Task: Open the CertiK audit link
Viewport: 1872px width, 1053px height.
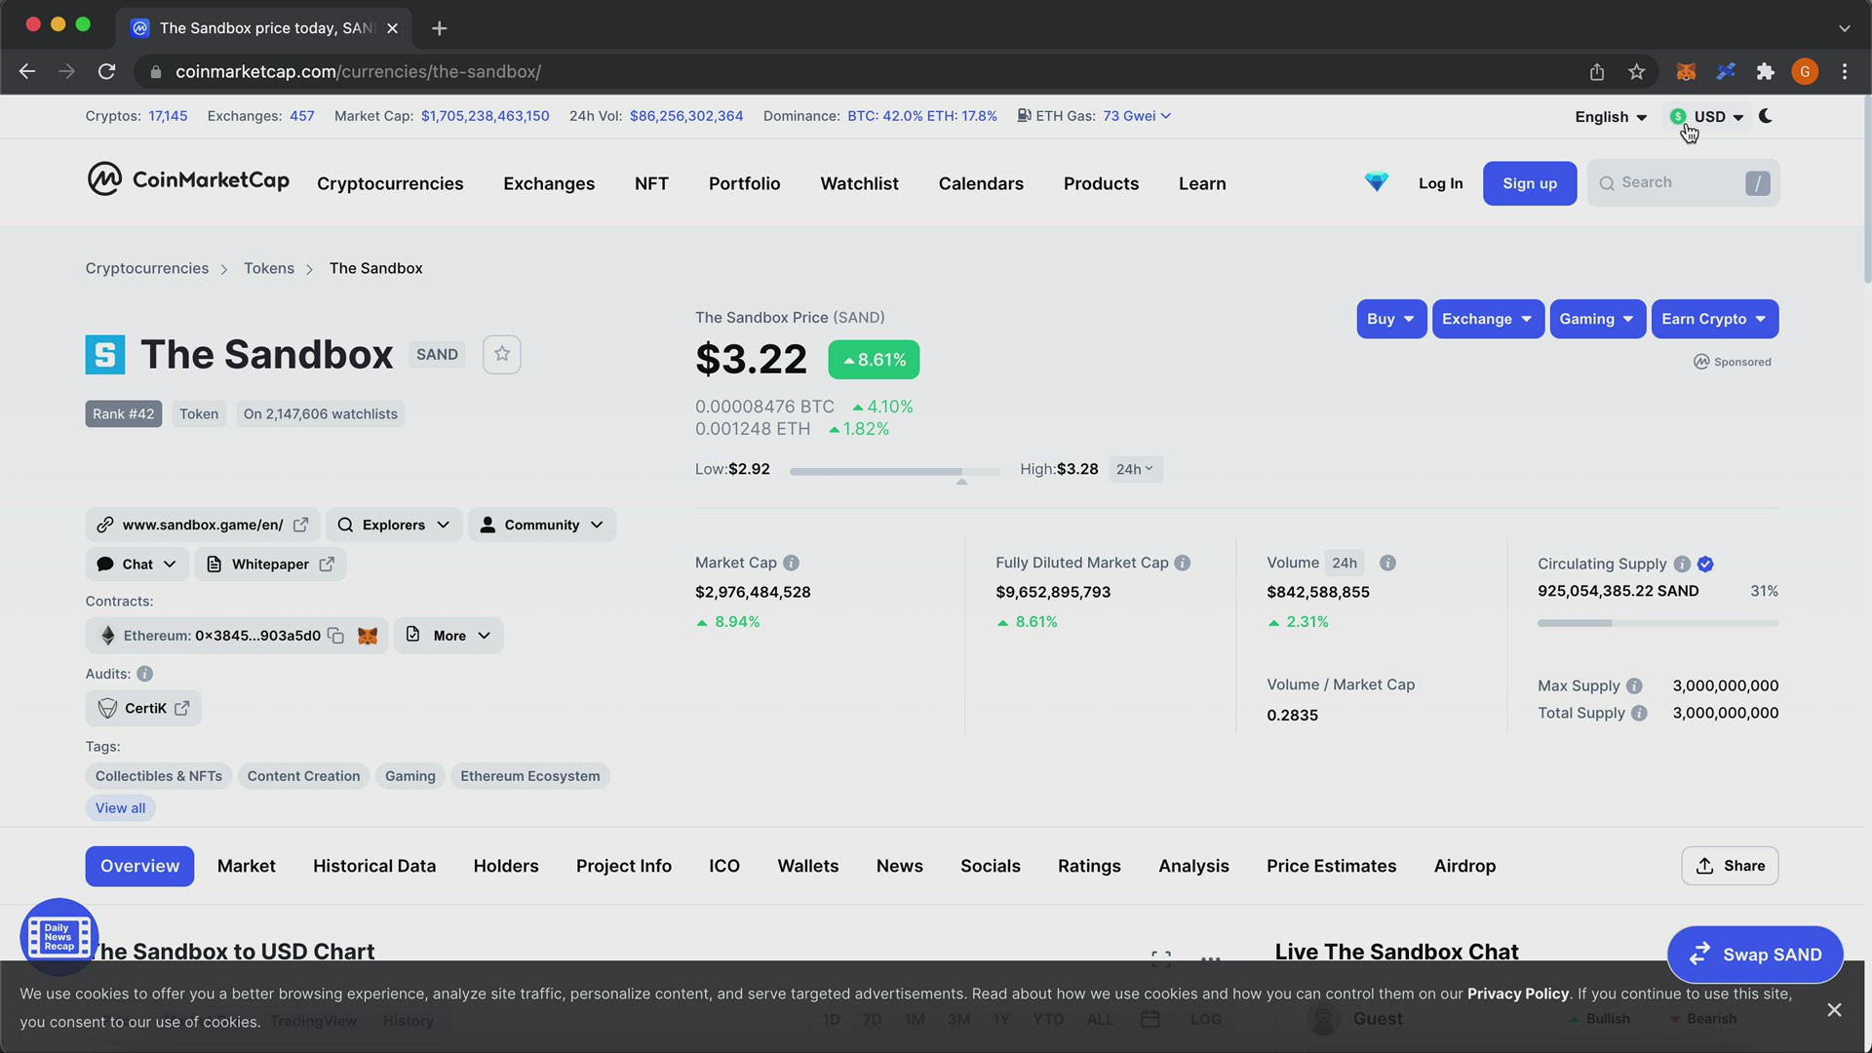Action: (x=143, y=709)
